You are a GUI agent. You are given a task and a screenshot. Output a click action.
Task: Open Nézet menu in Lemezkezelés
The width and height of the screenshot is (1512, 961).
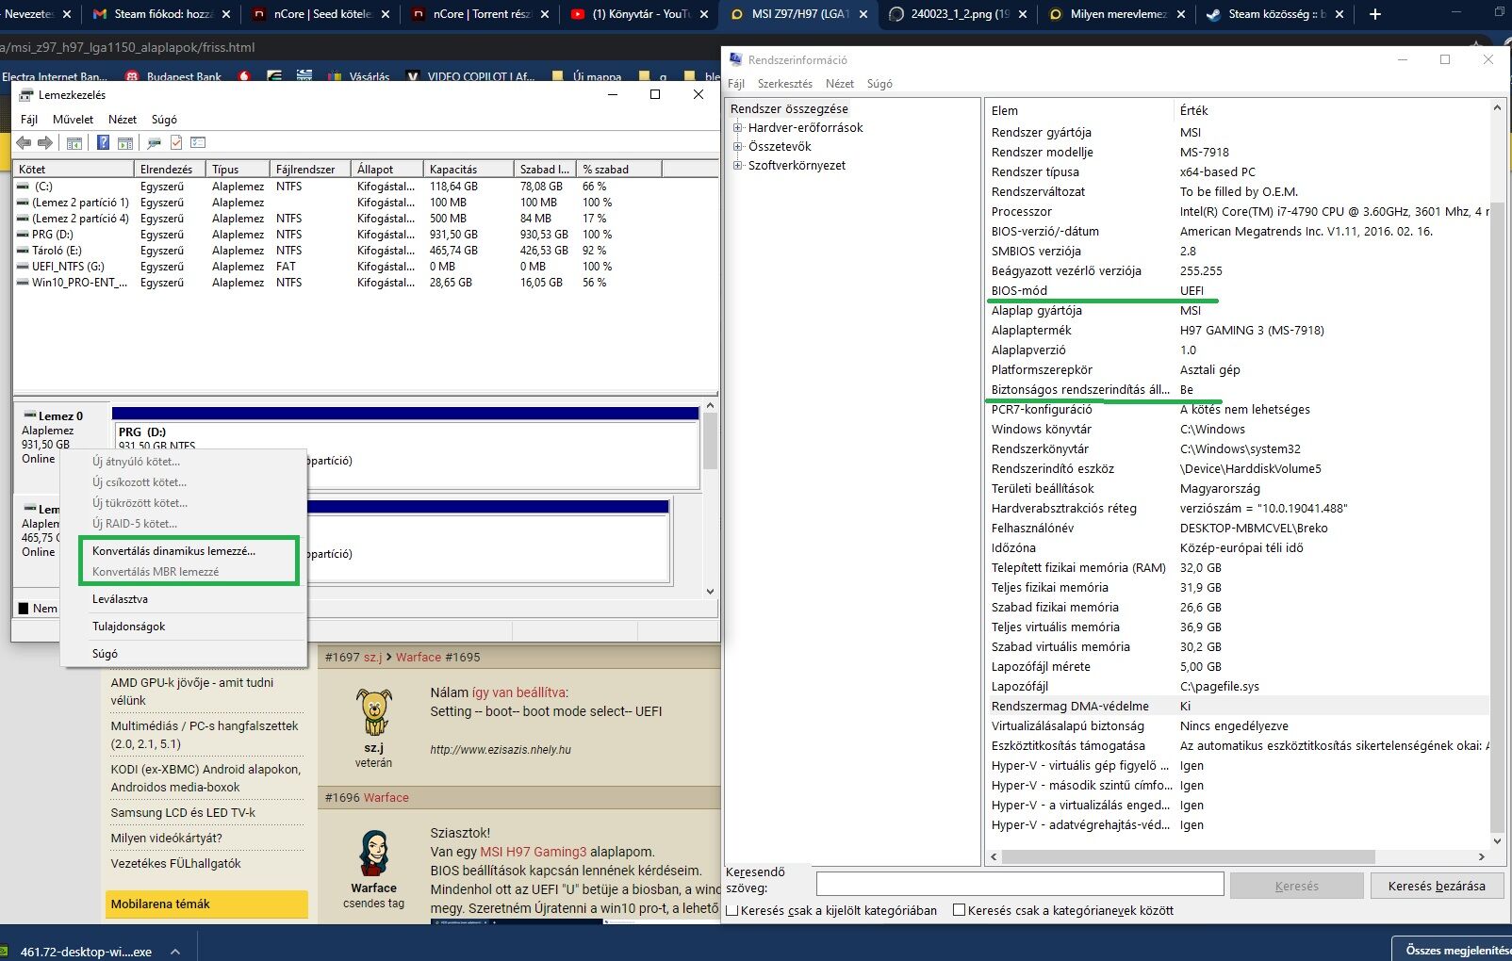pos(123,120)
